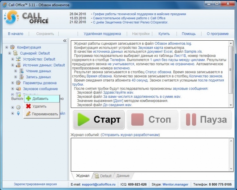Click the support@calloffice.ru email link
The image size is (237, 190).
[99, 184]
